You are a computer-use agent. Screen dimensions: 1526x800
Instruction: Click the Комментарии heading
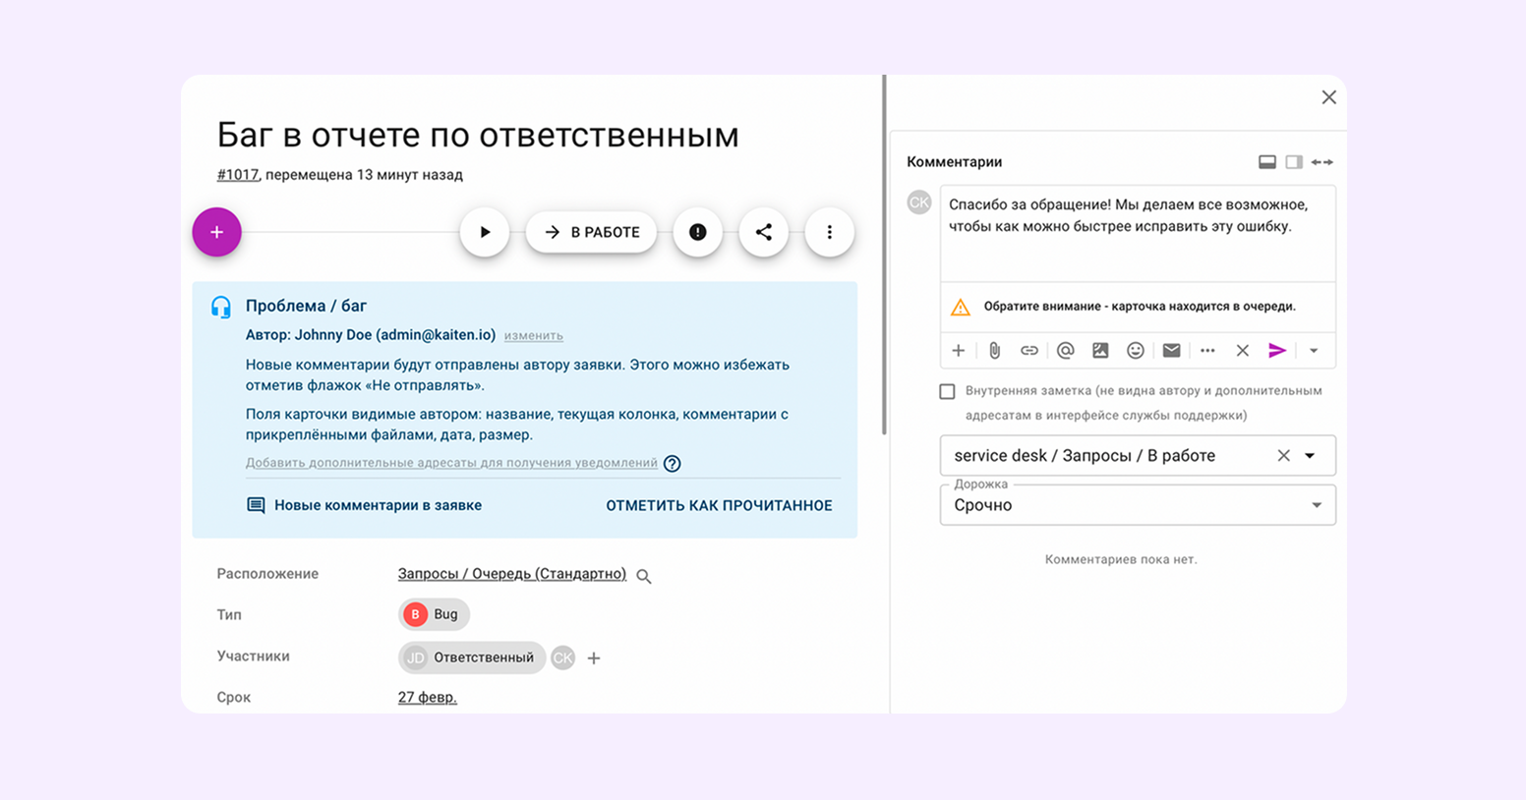pyautogui.click(x=954, y=162)
